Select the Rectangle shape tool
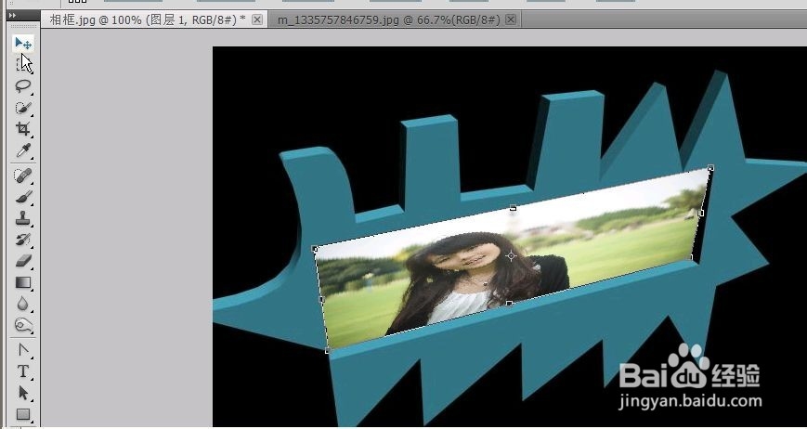The image size is (807, 429). [x=23, y=414]
